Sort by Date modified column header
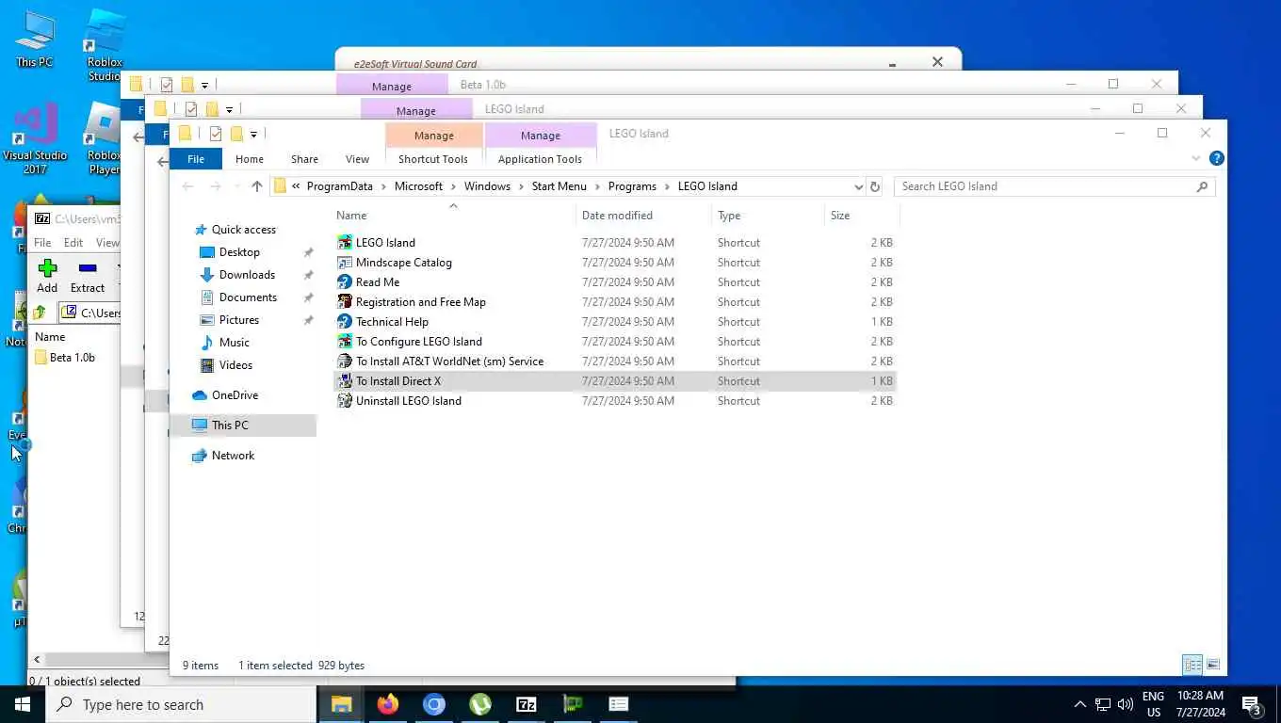 point(643,216)
